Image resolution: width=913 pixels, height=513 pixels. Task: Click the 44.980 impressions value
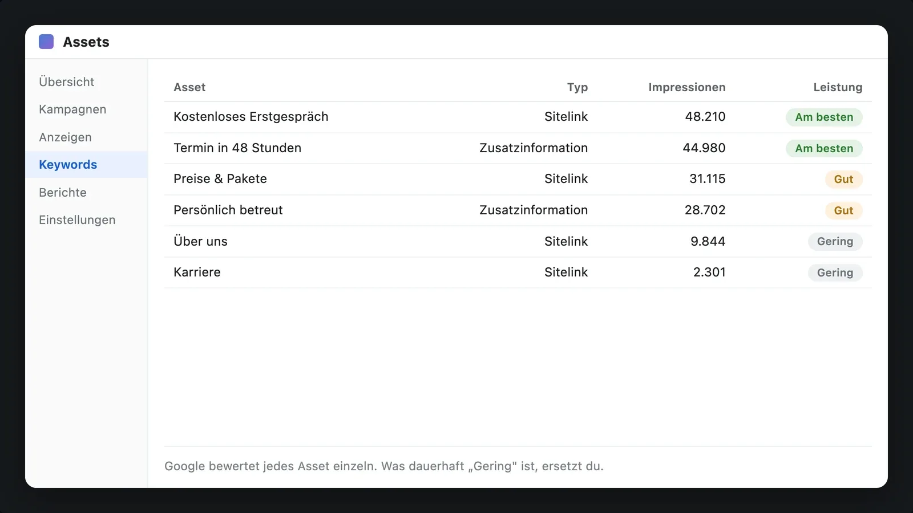point(704,148)
